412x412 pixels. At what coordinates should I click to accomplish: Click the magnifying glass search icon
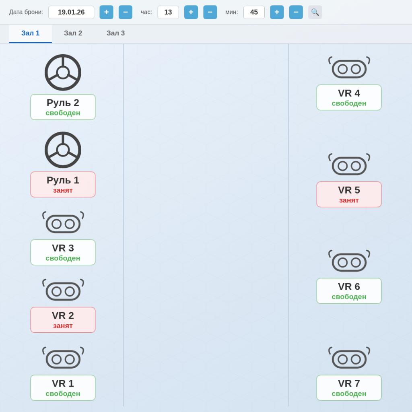[x=315, y=12]
